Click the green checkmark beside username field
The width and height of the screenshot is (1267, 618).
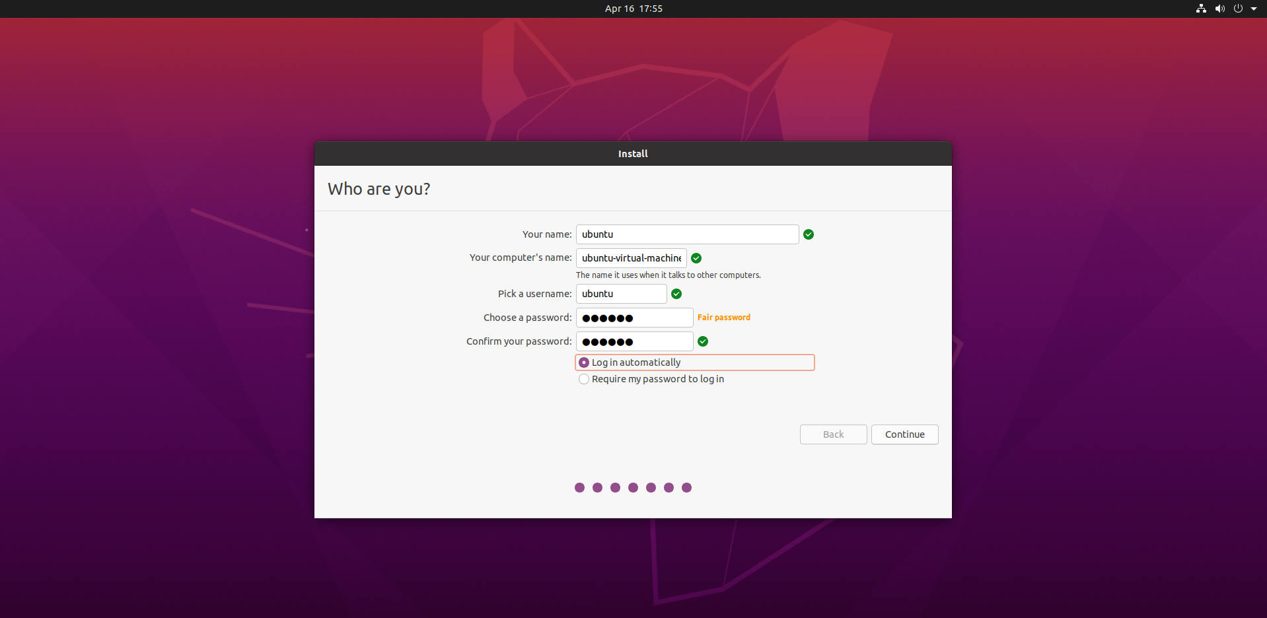point(676,294)
